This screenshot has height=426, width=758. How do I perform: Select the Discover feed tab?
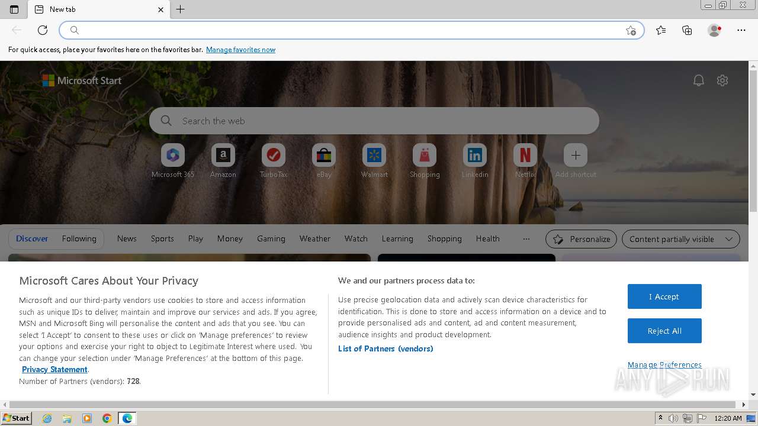tap(32, 238)
